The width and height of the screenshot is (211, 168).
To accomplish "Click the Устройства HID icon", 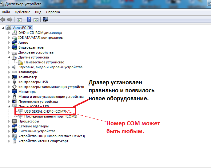I will click(x=14, y=136).
